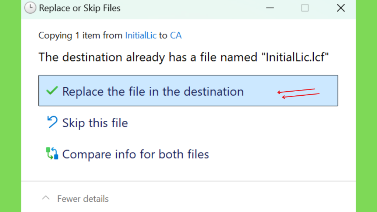Click the Fewer details label
The width and height of the screenshot is (377, 212).
(x=83, y=199)
